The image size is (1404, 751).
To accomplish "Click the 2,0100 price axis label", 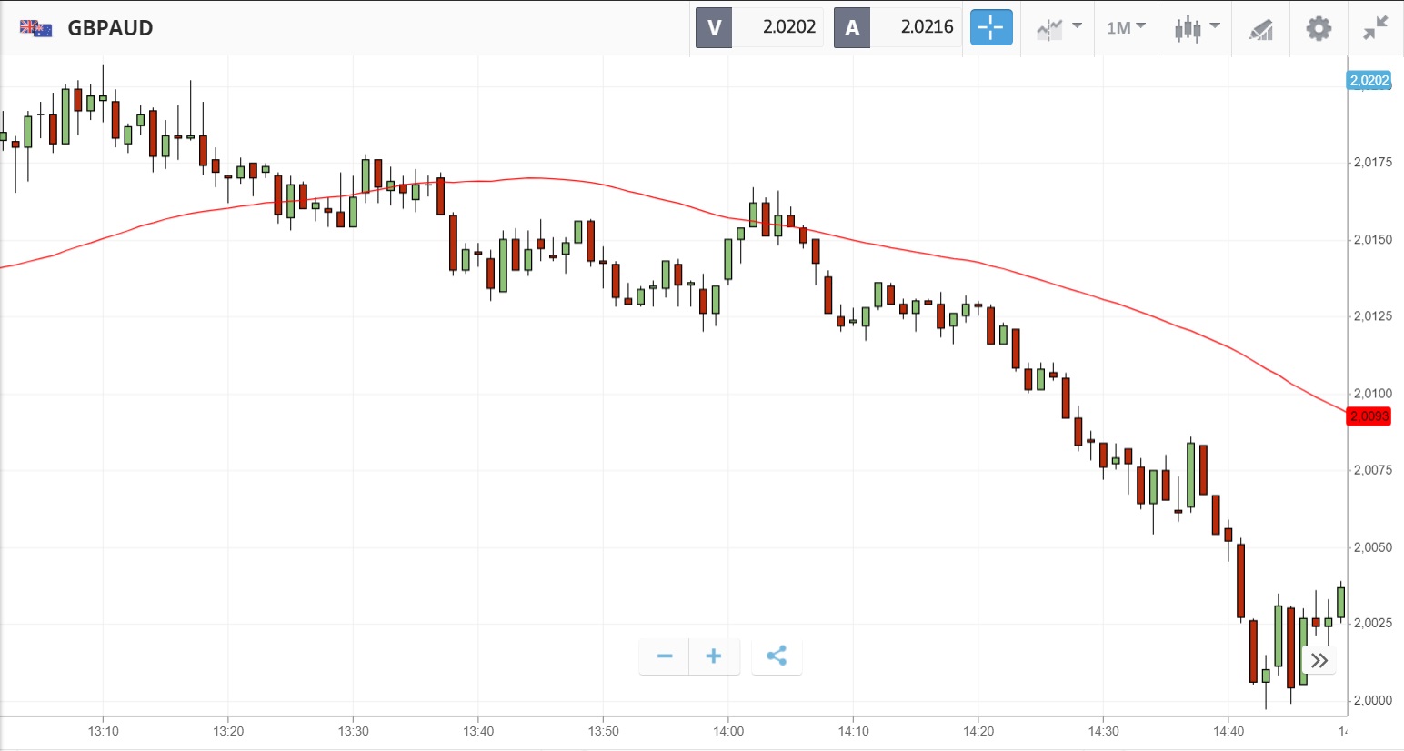I will click(1372, 394).
